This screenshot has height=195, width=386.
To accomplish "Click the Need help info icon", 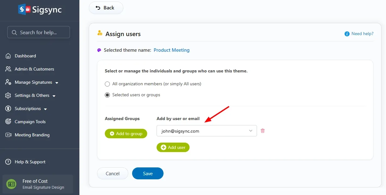I will (x=347, y=34).
